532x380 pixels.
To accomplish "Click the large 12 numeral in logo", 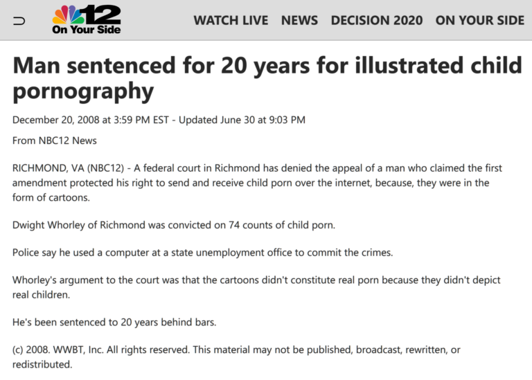I will 102,15.
